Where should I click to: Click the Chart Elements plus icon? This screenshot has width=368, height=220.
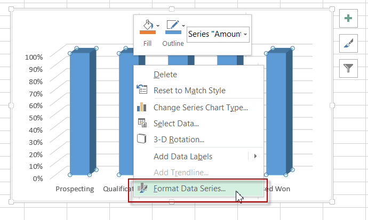point(348,18)
